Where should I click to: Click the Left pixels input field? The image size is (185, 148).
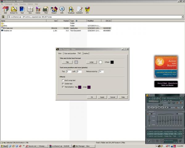point(79,72)
